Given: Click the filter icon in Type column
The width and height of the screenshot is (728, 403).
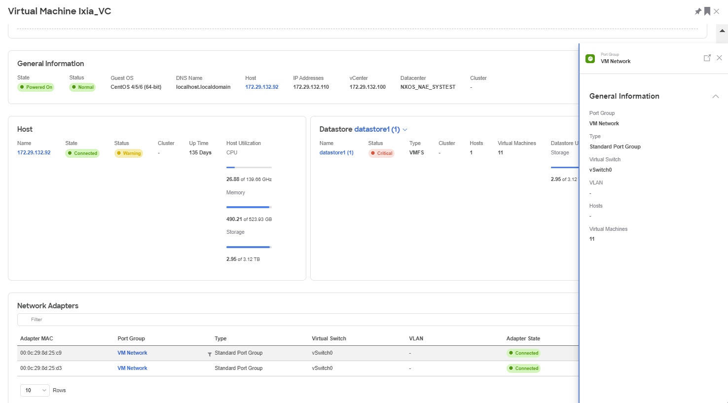Looking at the screenshot, I should (209, 354).
